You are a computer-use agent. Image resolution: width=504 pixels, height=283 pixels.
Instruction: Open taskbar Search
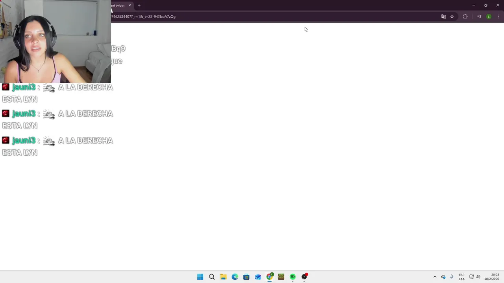(212, 277)
